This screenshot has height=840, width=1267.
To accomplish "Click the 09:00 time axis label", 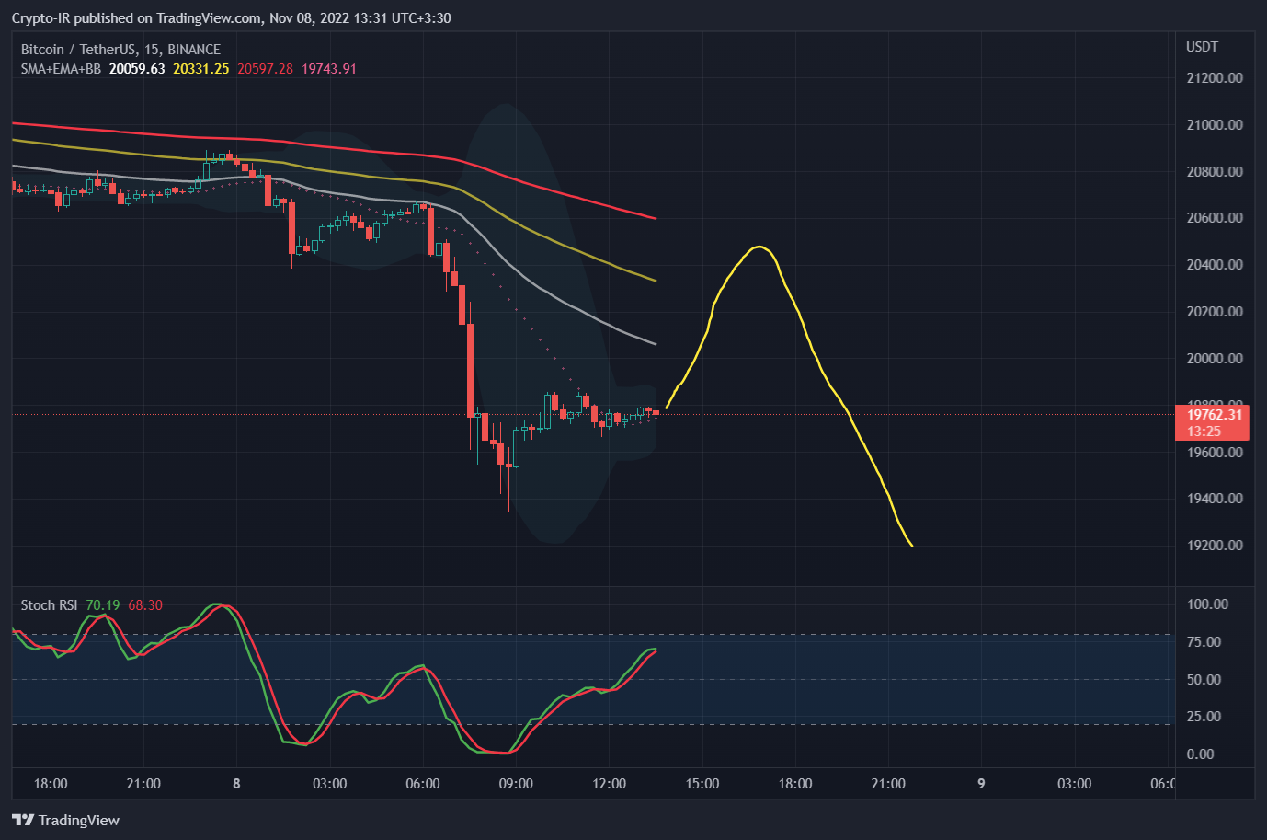I will point(516,784).
